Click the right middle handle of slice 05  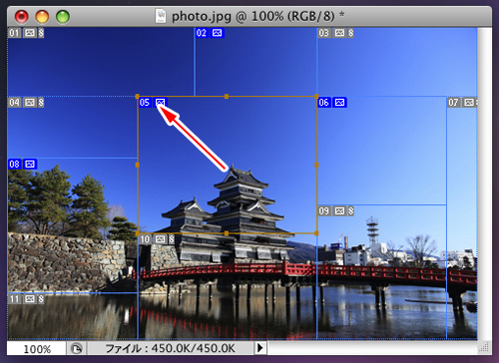click(316, 165)
